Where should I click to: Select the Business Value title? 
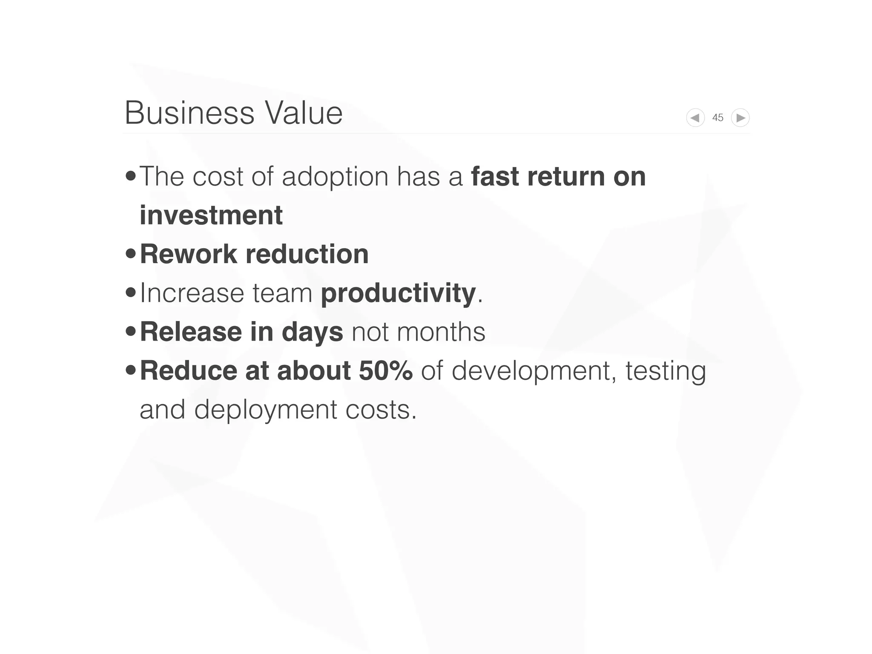[x=233, y=113]
